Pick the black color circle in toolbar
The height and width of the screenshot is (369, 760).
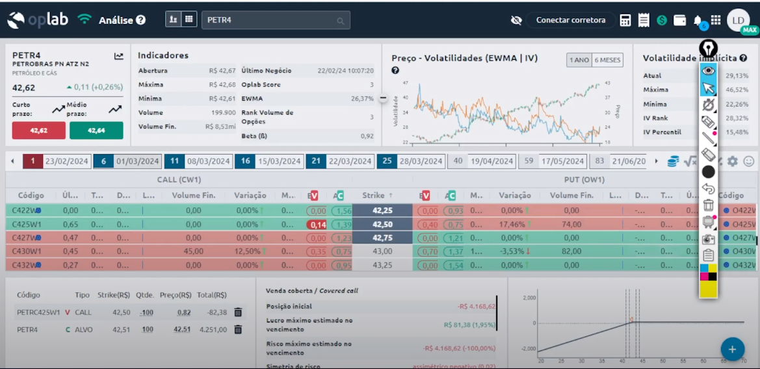pyautogui.click(x=708, y=172)
